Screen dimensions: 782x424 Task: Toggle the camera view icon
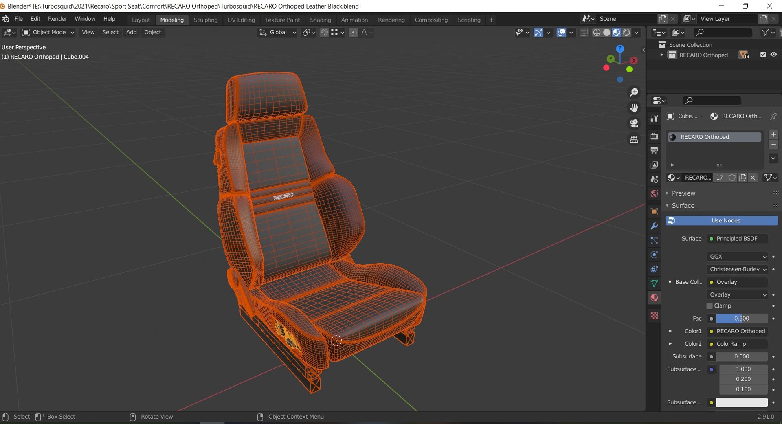click(x=634, y=123)
